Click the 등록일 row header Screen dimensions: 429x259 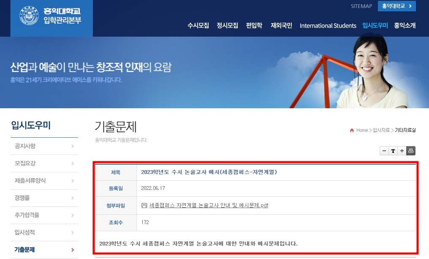(116, 188)
